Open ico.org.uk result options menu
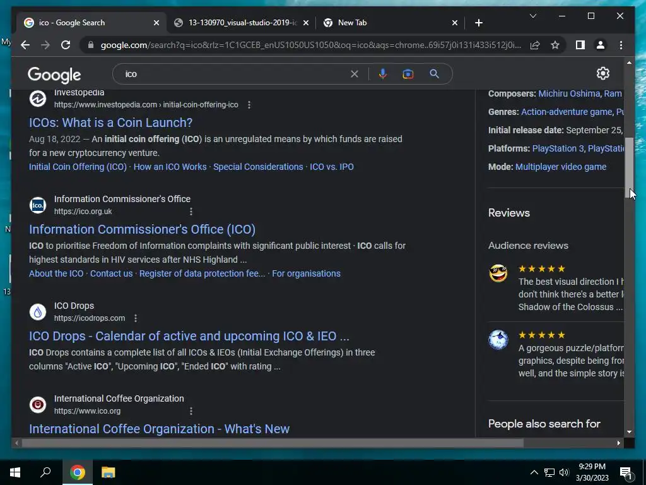The height and width of the screenshot is (485, 646). tap(191, 212)
